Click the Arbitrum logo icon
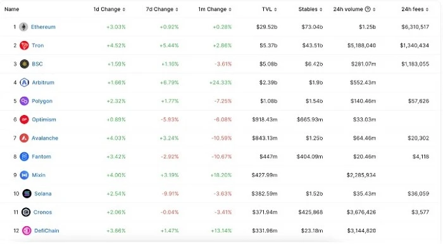Screen dimensions: 443x244 (24, 83)
